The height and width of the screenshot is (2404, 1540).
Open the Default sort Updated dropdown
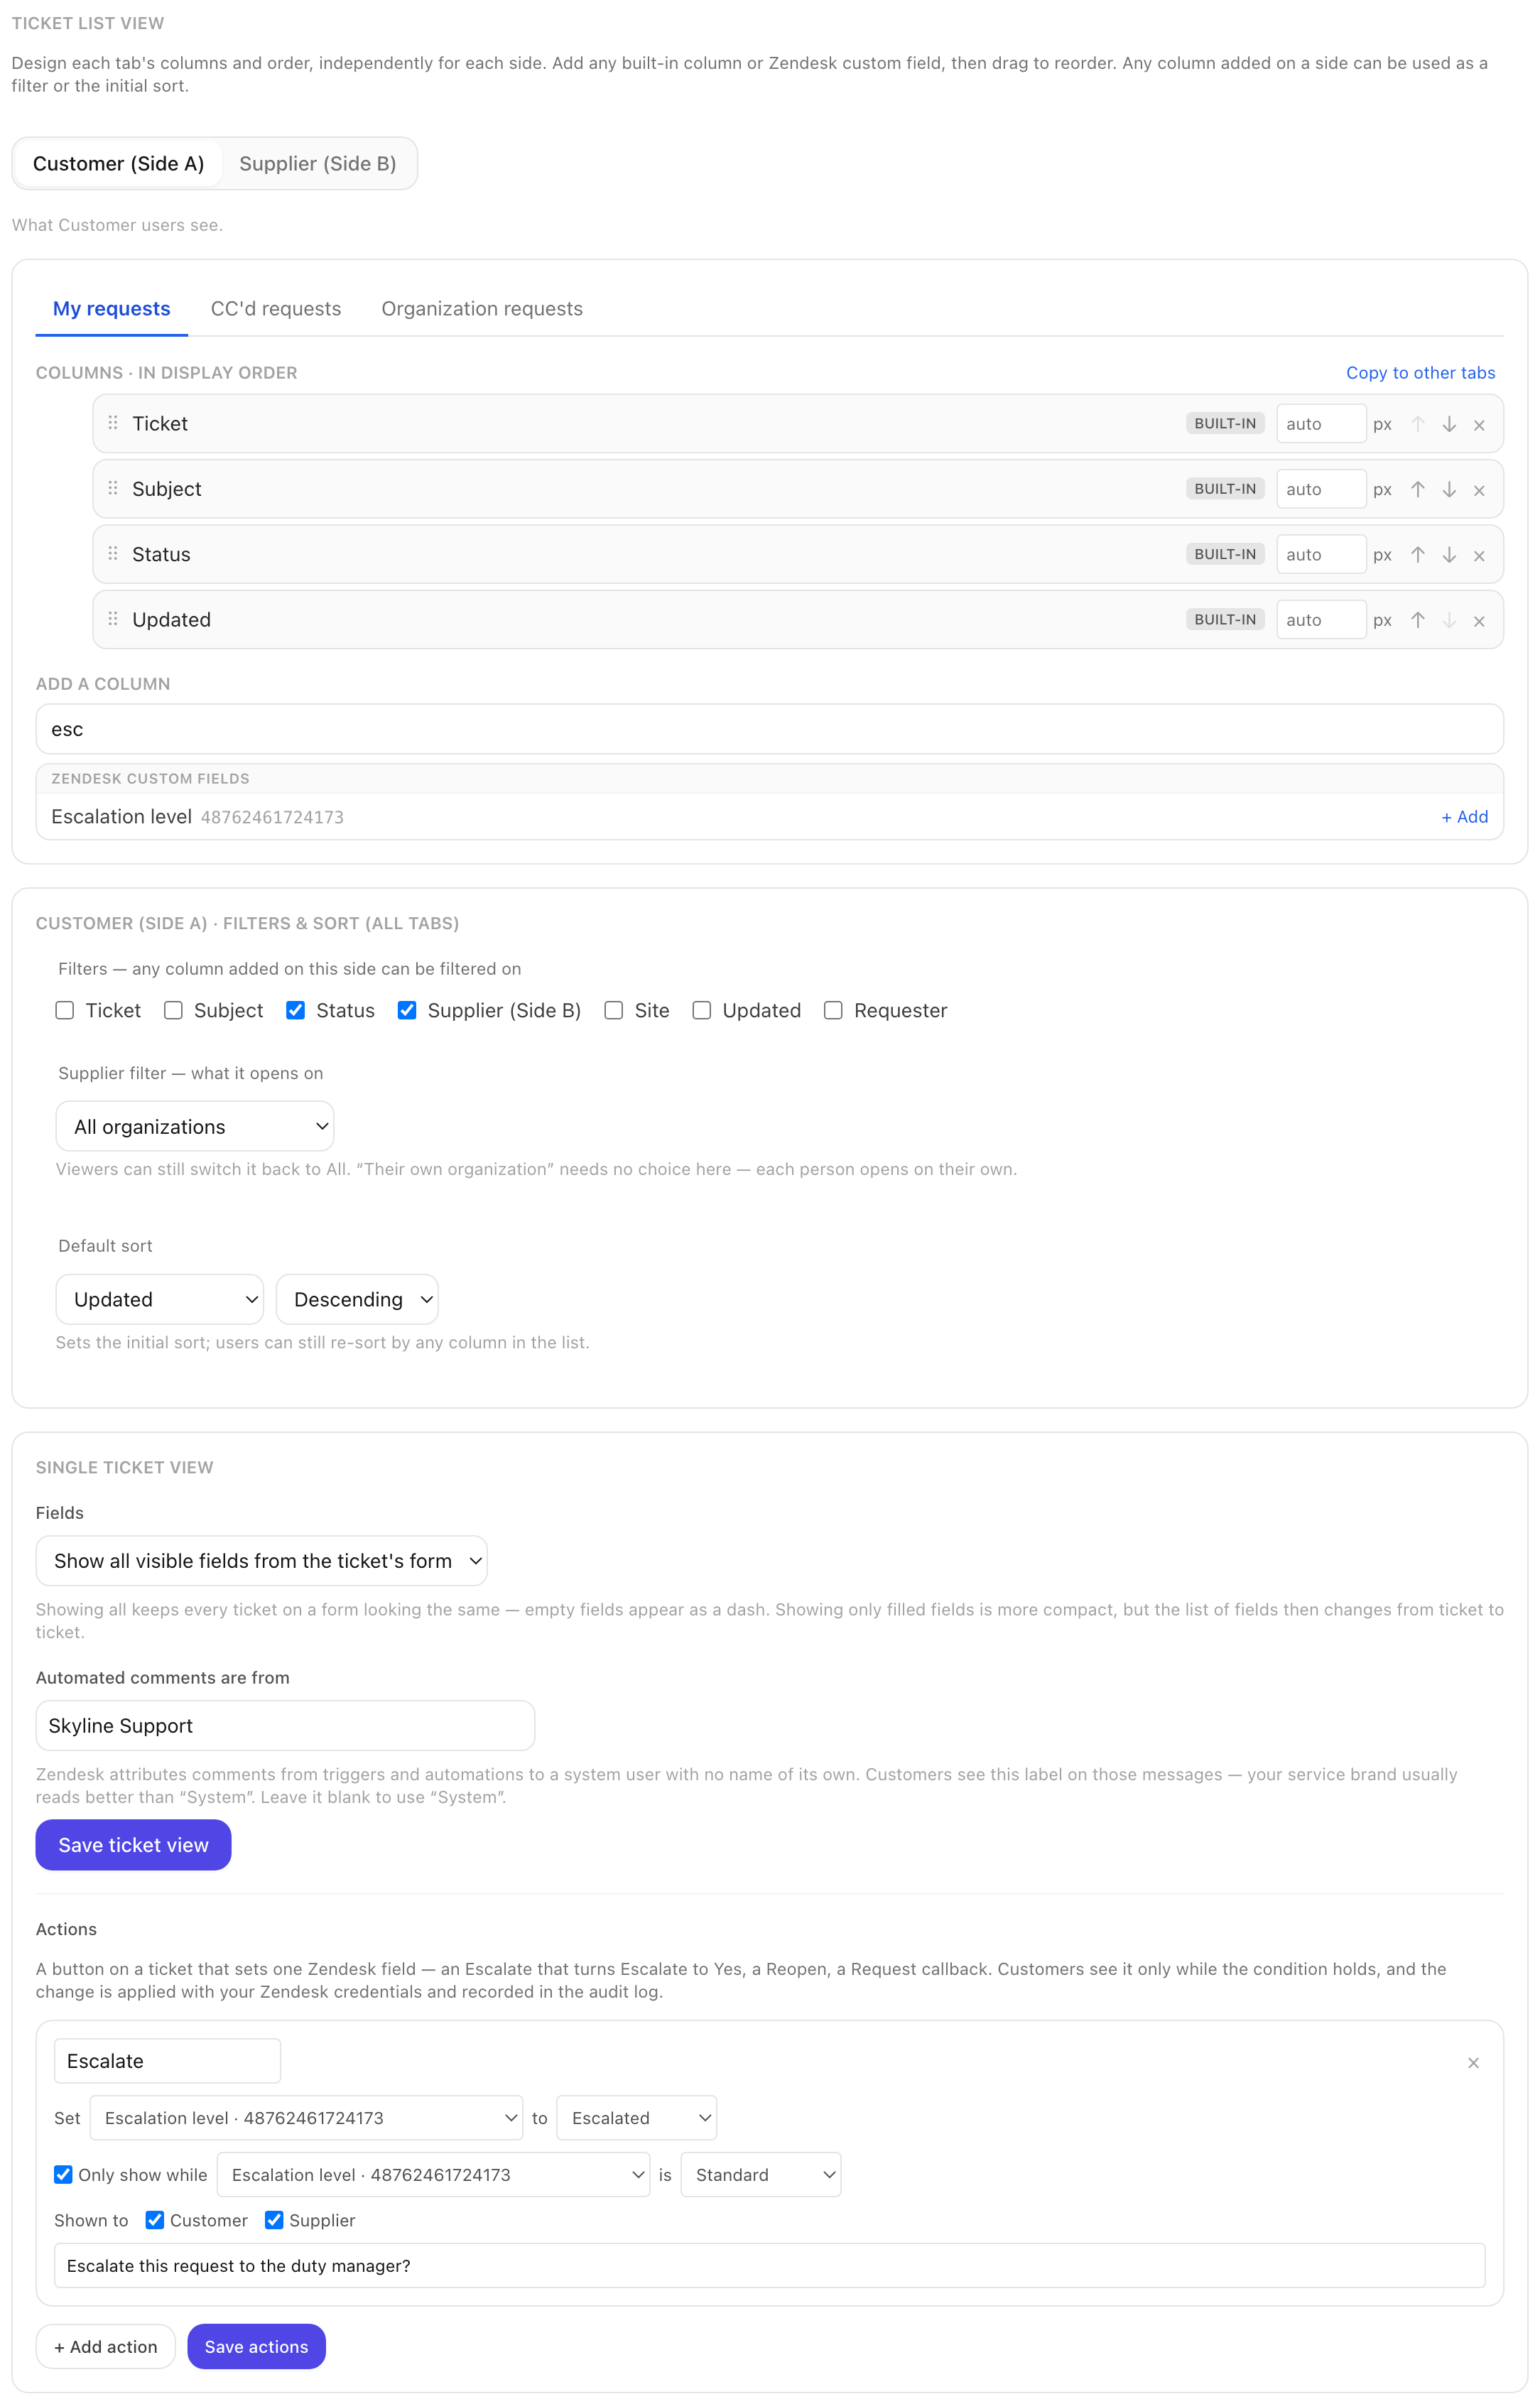[160, 1299]
